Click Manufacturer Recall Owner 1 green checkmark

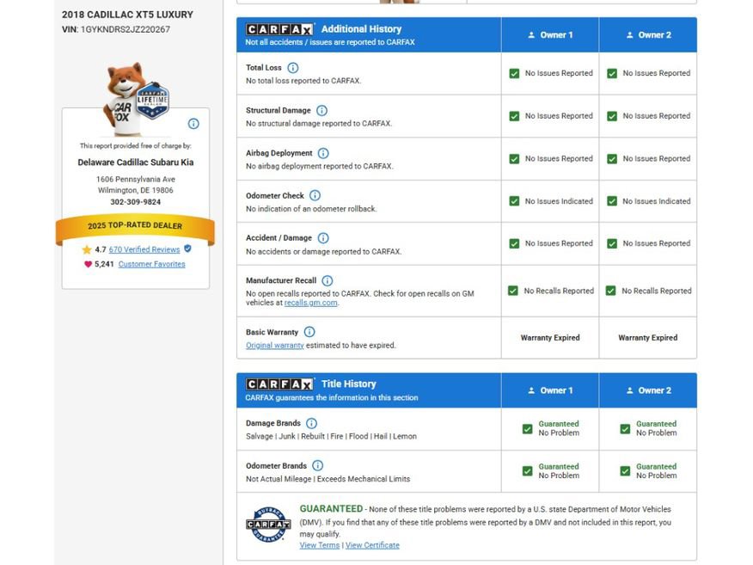pyautogui.click(x=513, y=291)
